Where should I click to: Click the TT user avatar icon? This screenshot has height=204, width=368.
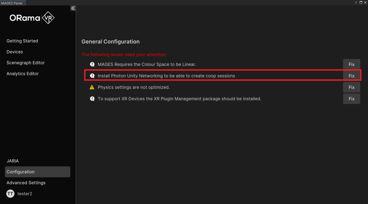pyautogui.click(x=10, y=194)
